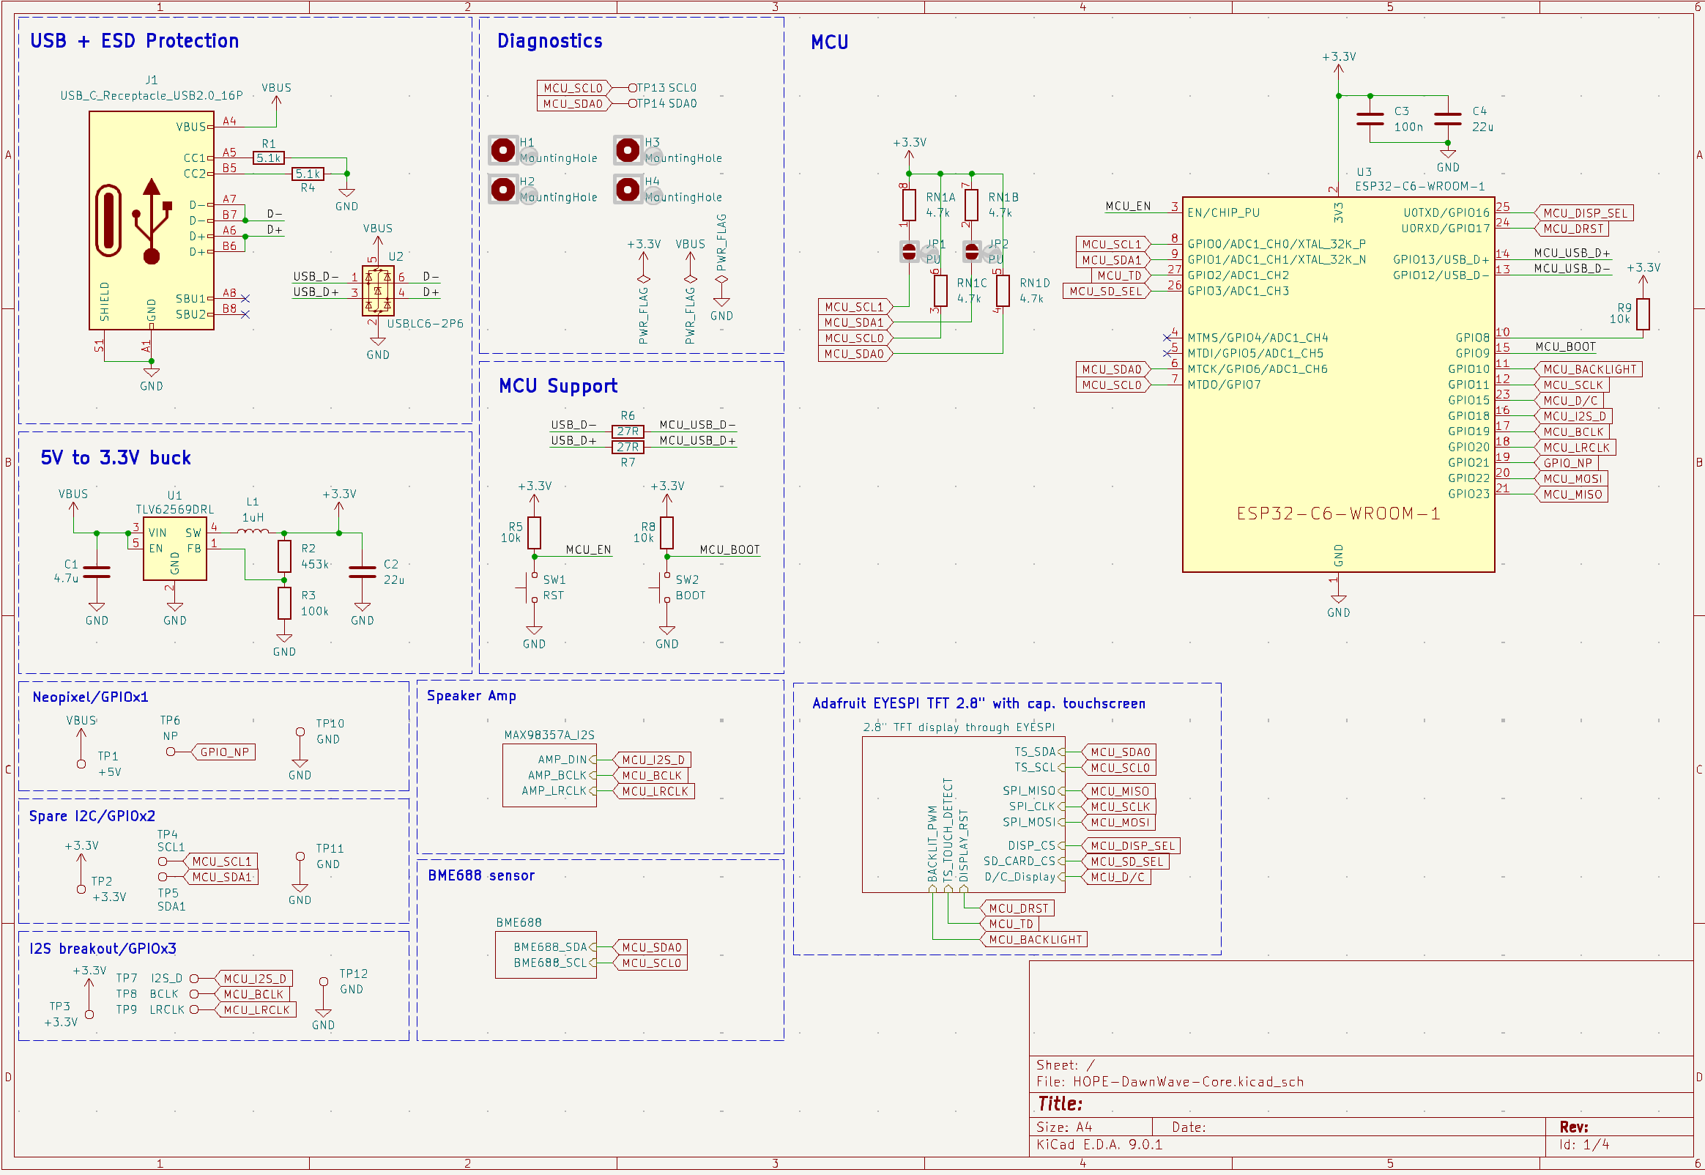Viewport: 1705px width, 1175px height.
Task: Select series resistor R6 27R
Action: (x=628, y=431)
